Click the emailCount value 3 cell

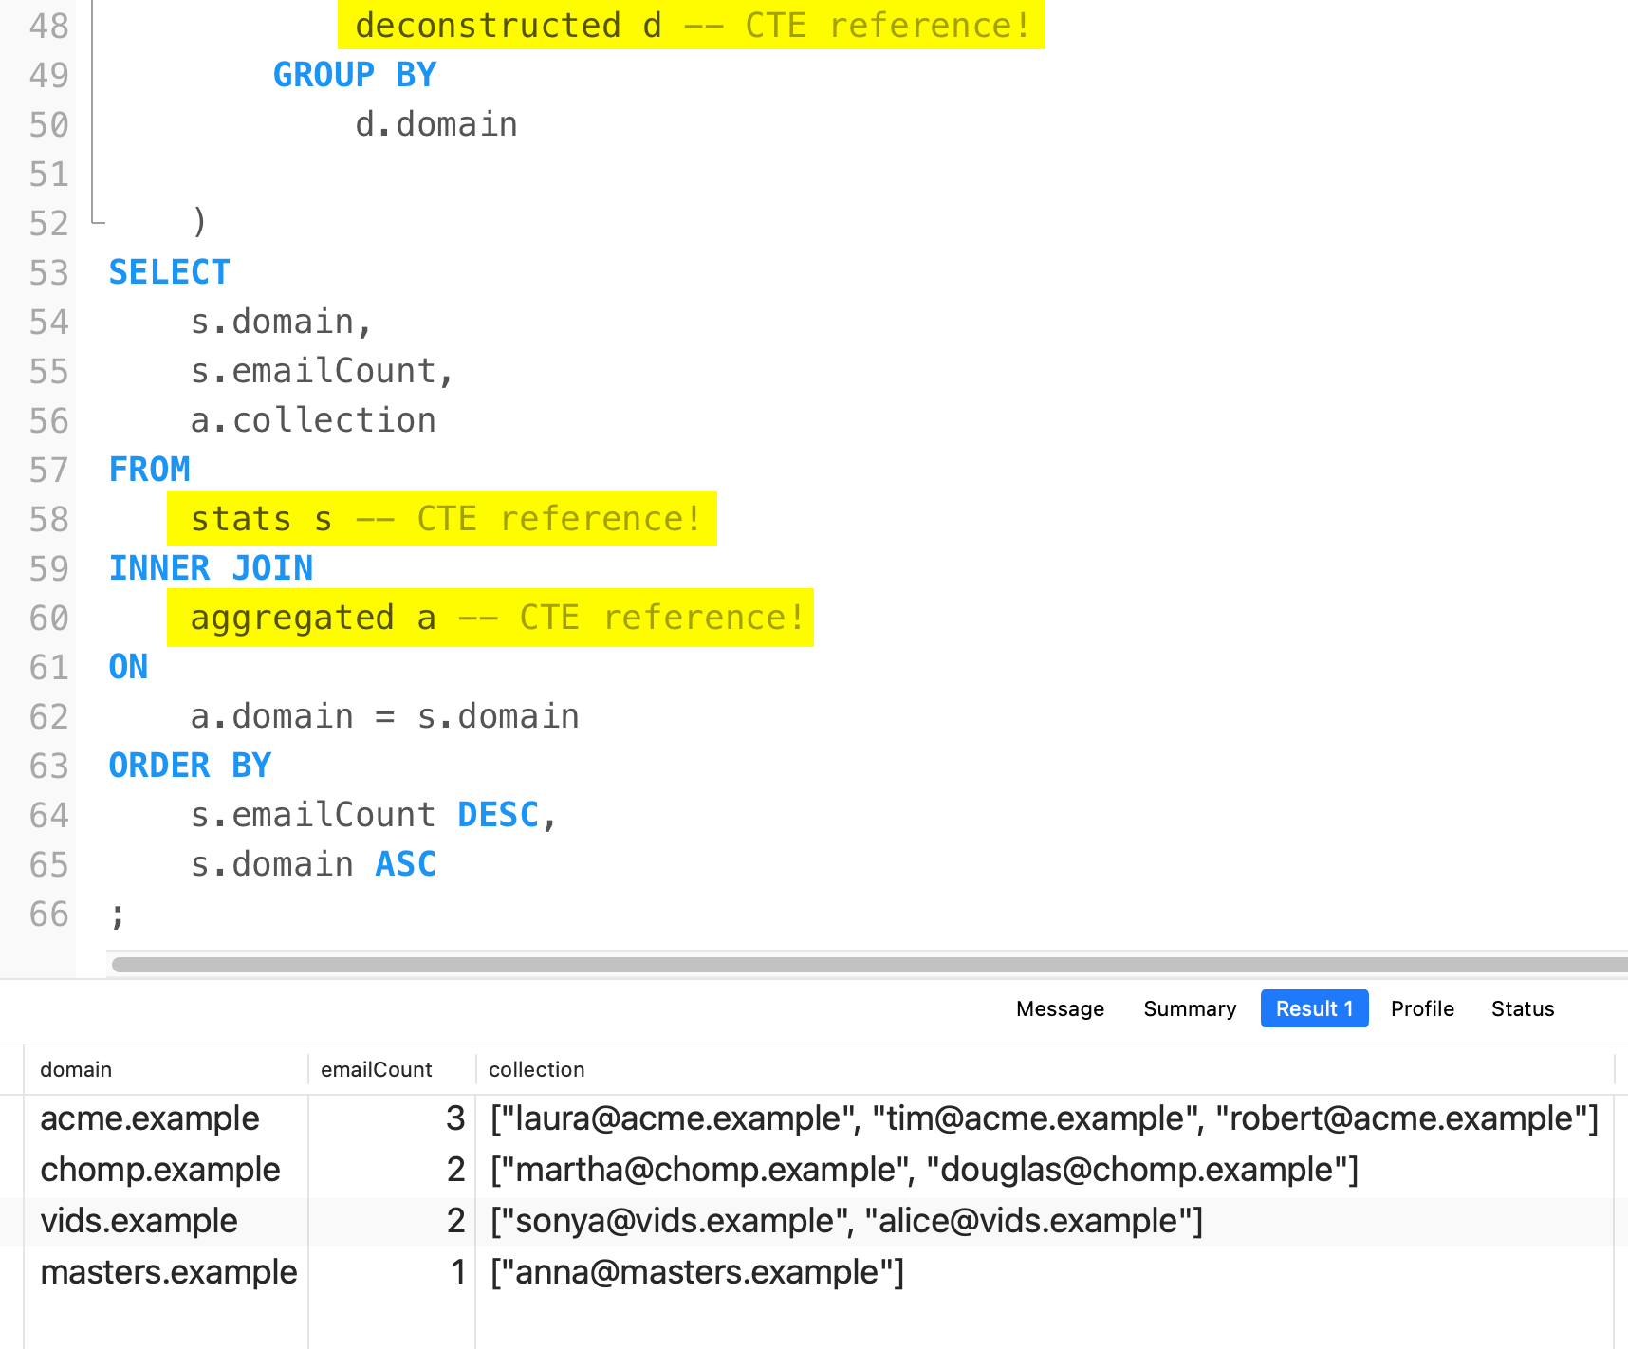[454, 1118]
